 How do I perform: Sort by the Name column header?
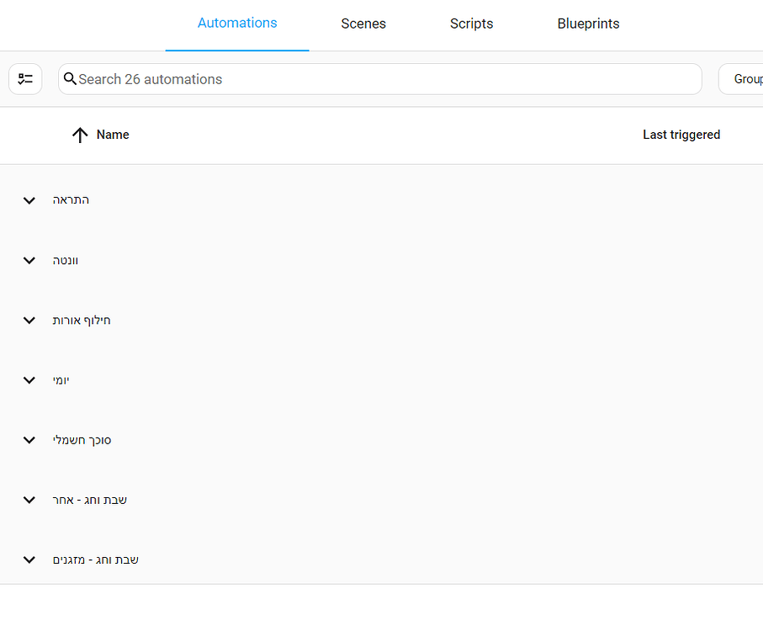point(113,135)
